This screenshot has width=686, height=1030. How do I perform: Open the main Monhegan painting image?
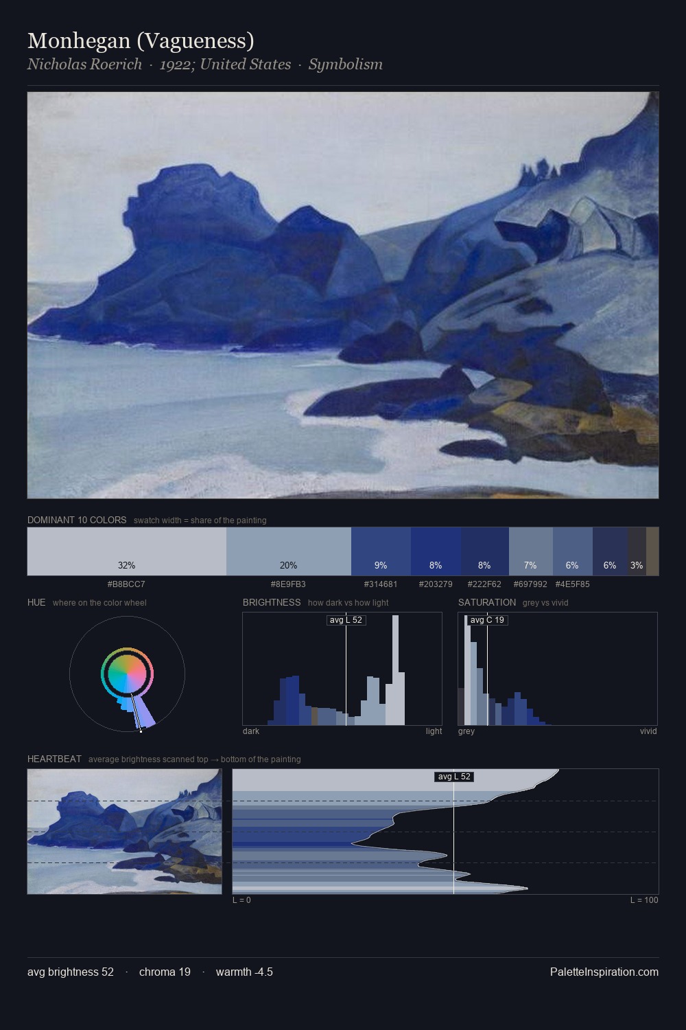343,295
